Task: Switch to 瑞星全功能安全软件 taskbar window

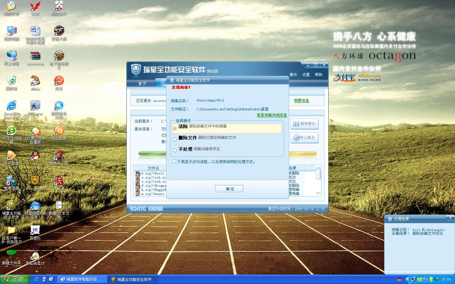Action: [133, 279]
